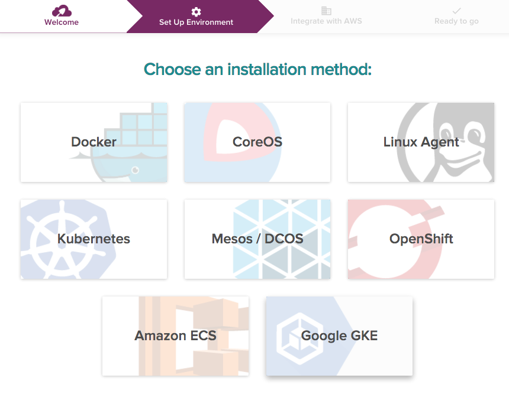
Task: Jump to the Ready to go step
Action: (x=456, y=16)
